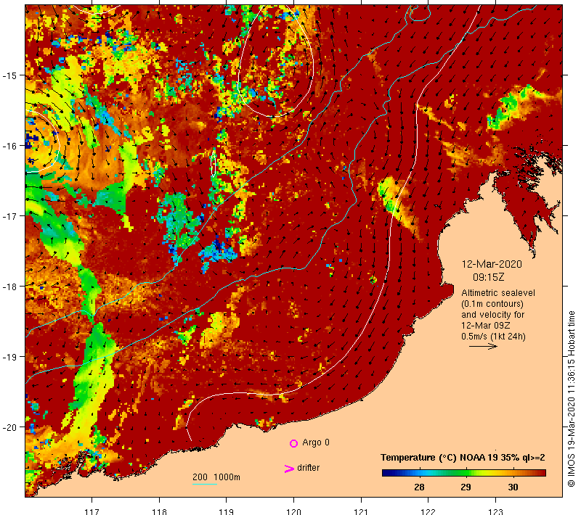This screenshot has height=515, width=581.
Task: Click the magenta drifter arrowhead legend marker
Action: (x=289, y=469)
